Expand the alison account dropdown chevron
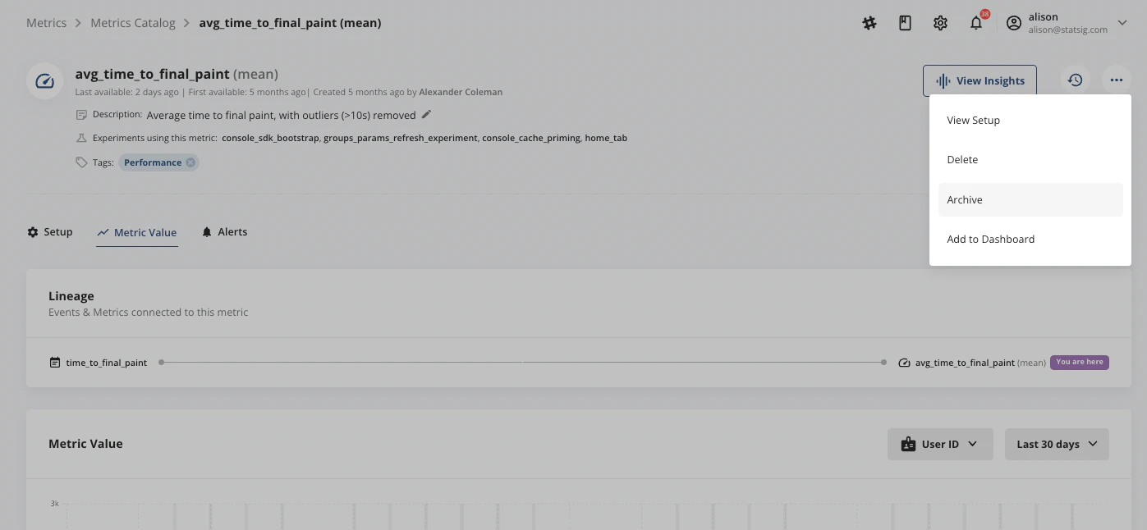This screenshot has height=530, width=1147. 1122,23
